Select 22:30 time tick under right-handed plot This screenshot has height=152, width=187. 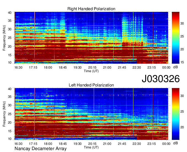coord(137,67)
